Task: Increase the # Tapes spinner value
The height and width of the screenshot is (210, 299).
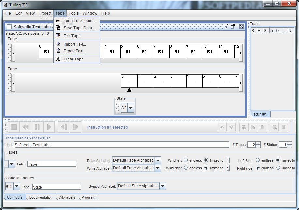Action: click(258, 143)
